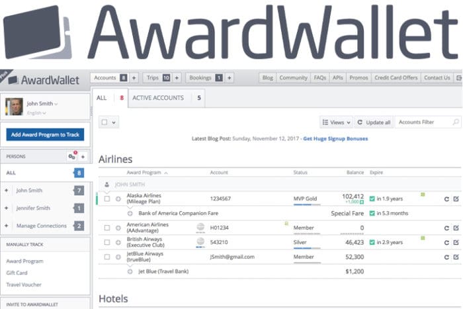
Task: Click the Update all button
Action: coord(374,122)
